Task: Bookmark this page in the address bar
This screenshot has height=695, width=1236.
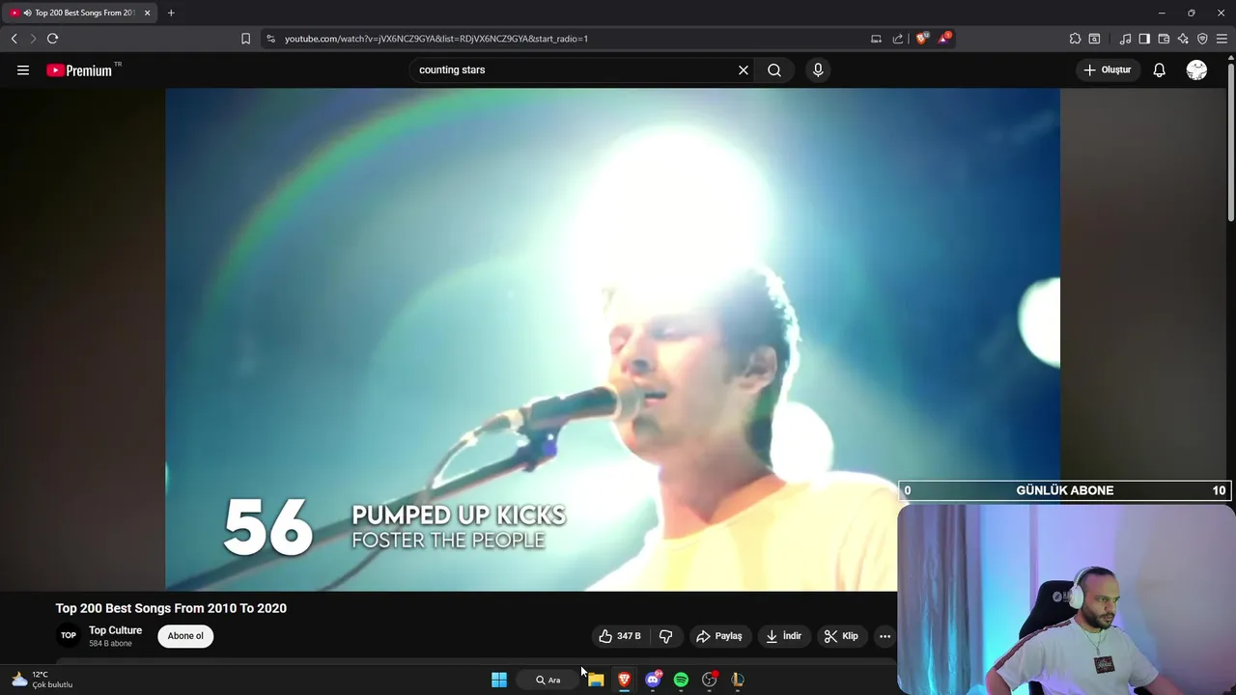Action: 245,39
